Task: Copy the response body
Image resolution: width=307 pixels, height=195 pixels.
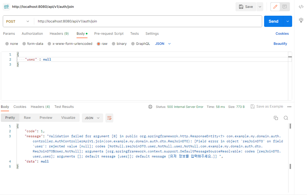Action: (276, 118)
